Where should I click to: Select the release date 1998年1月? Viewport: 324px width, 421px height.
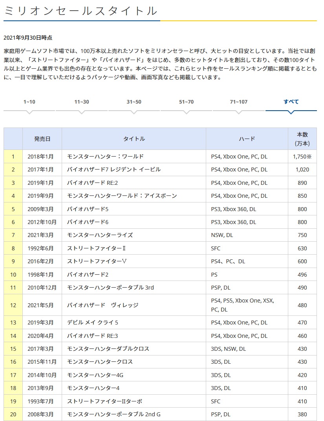tap(40, 275)
